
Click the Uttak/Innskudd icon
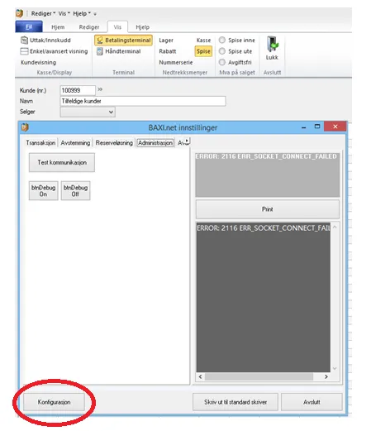(x=24, y=41)
